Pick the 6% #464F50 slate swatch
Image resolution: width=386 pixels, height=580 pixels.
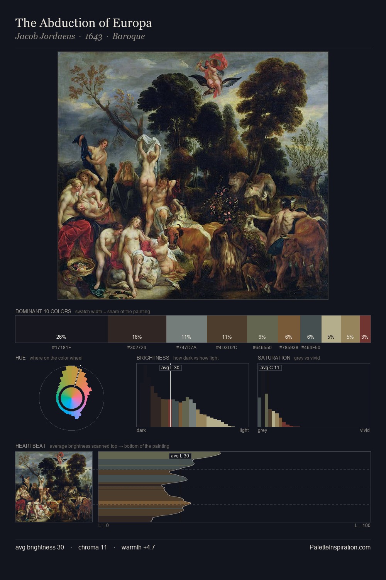coord(311,329)
